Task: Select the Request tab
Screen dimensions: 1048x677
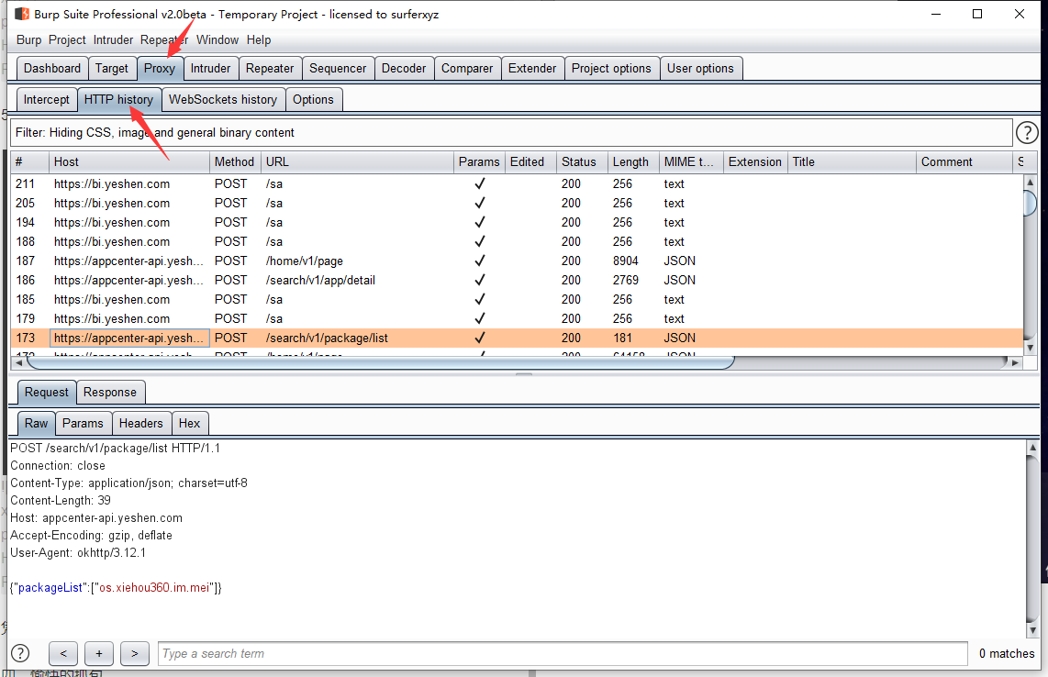Action: pyautogui.click(x=47, y=393)
